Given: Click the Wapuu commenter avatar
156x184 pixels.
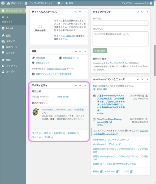Looking at the screenshot, I should click(36, 112).
